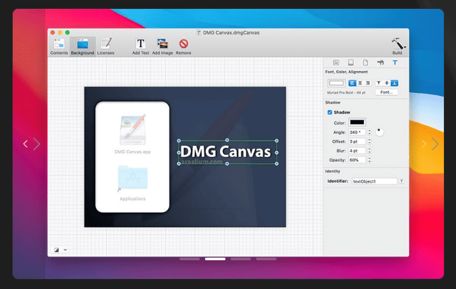Click the Build hammer icon
This screenshot has width=456, height=289.
click(397, 43)
